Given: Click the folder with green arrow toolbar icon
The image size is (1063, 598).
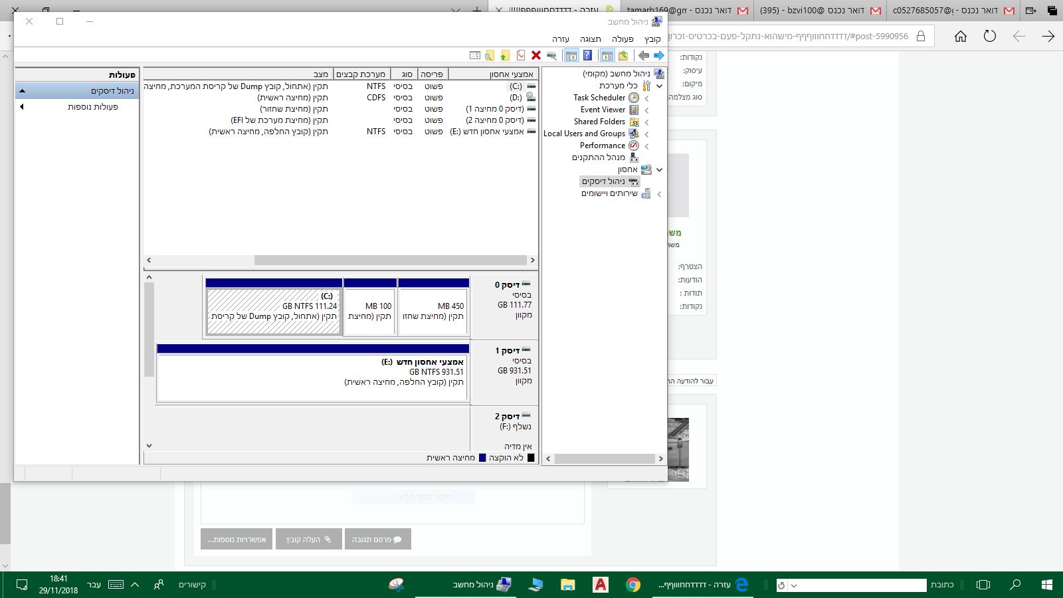Looking at the screenshot, I should pyautogui.click(x=505, y=56).
